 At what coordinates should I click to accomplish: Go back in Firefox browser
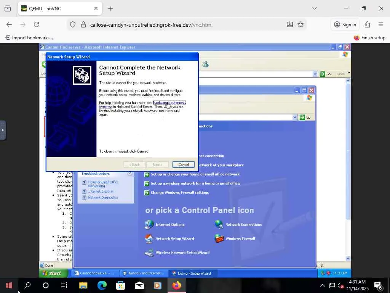tap(9, 24)
